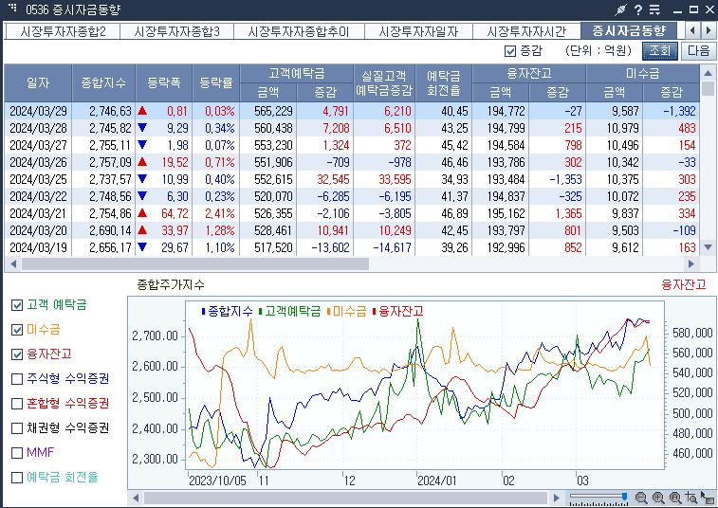Click the 종합주가지수 chart title

pos(171,285)
